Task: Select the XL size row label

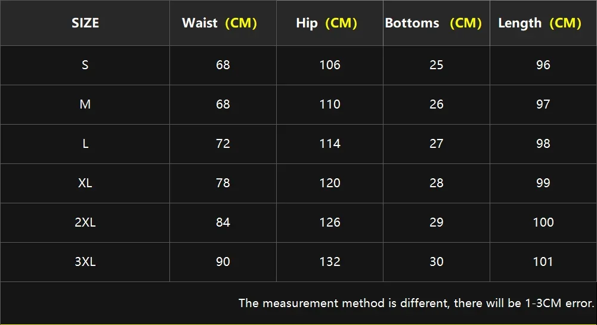Action: [x=85, y=183]
